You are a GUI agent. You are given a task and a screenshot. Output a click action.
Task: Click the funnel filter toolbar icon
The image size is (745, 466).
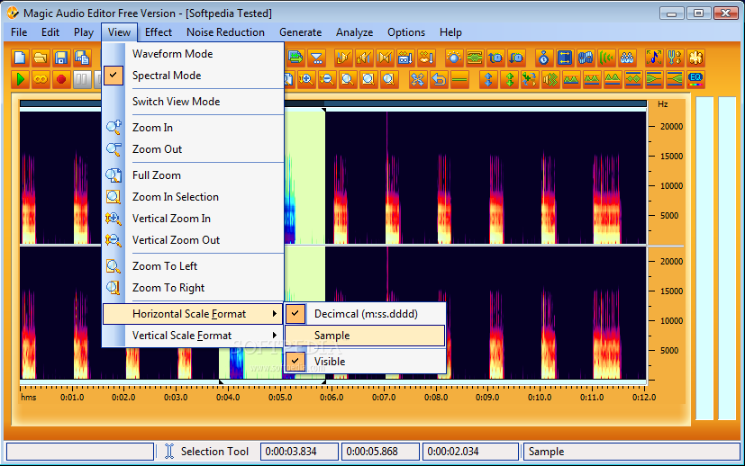316,58
